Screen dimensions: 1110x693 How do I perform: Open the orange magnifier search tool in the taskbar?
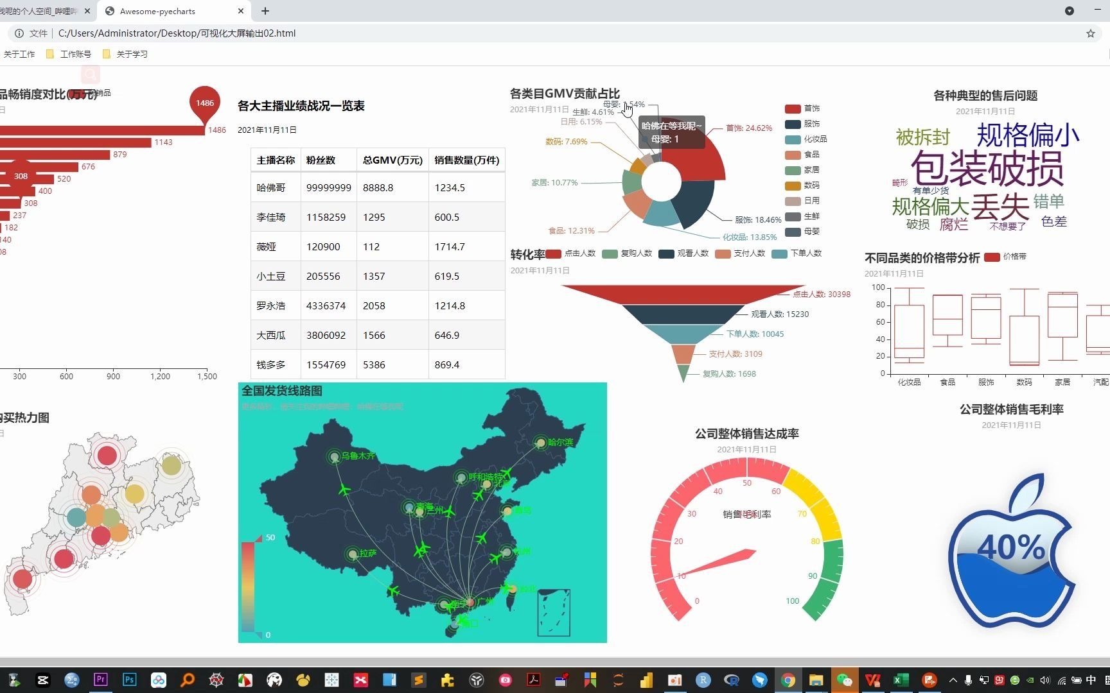[188, 680]
